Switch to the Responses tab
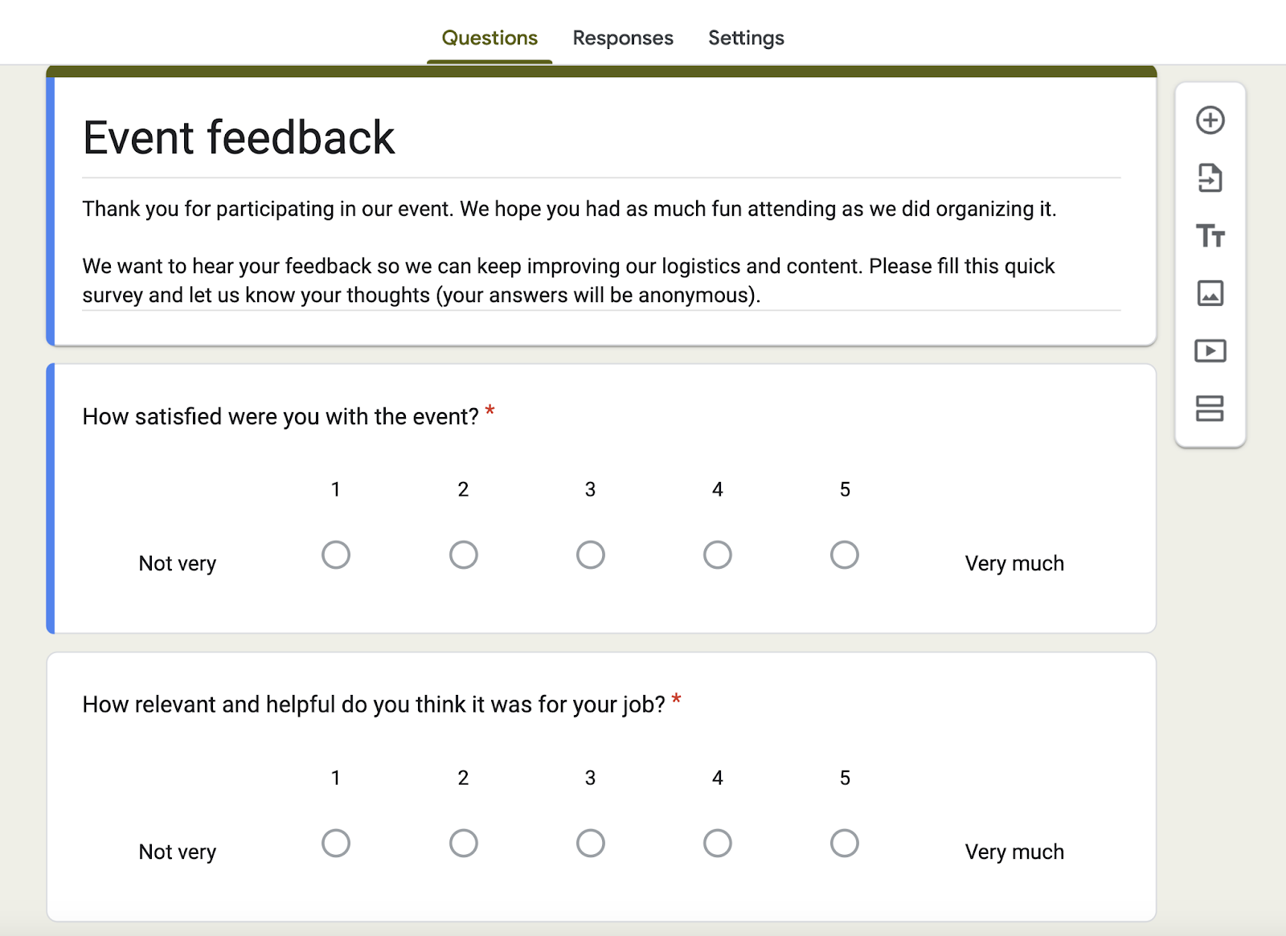Viewport: 1286px width, 936px height. 622,38
